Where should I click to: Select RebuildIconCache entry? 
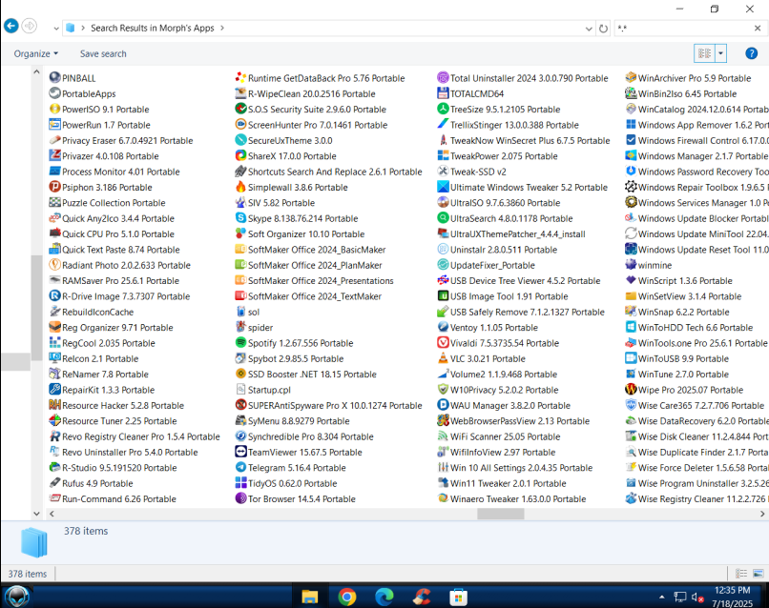point(92,312)
